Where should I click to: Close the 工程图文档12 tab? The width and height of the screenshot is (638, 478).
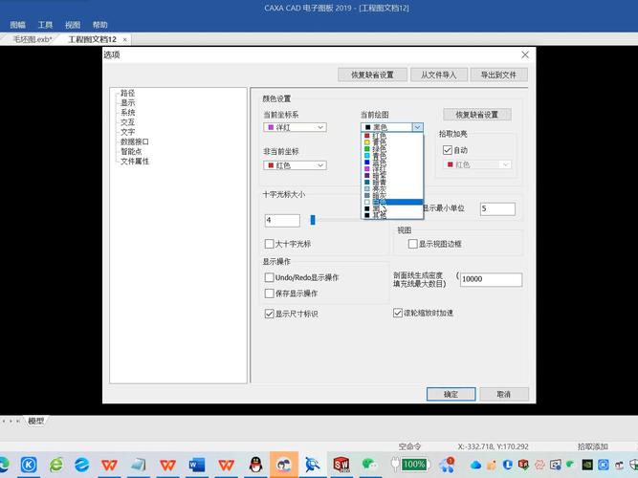125,39
